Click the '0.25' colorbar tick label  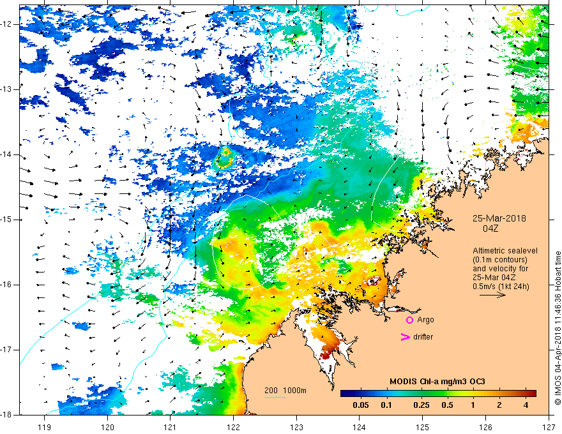pyautogui.click(x=421, y=405)
